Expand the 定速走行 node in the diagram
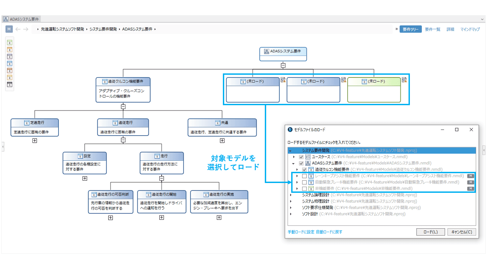The height and width of the screenshot is (274, 487). [34, 141]
